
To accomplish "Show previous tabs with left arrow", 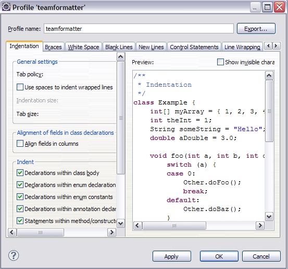I will pos(268,45).
